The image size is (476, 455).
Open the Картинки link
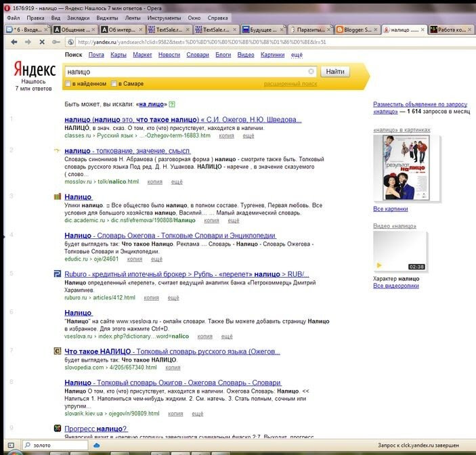(272, 55)
